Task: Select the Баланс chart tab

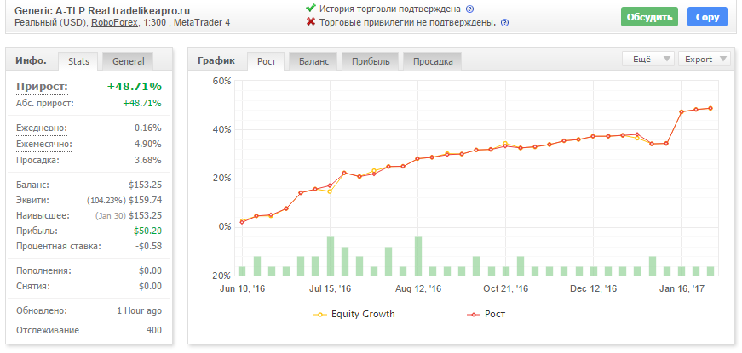Action: [313, 61]
